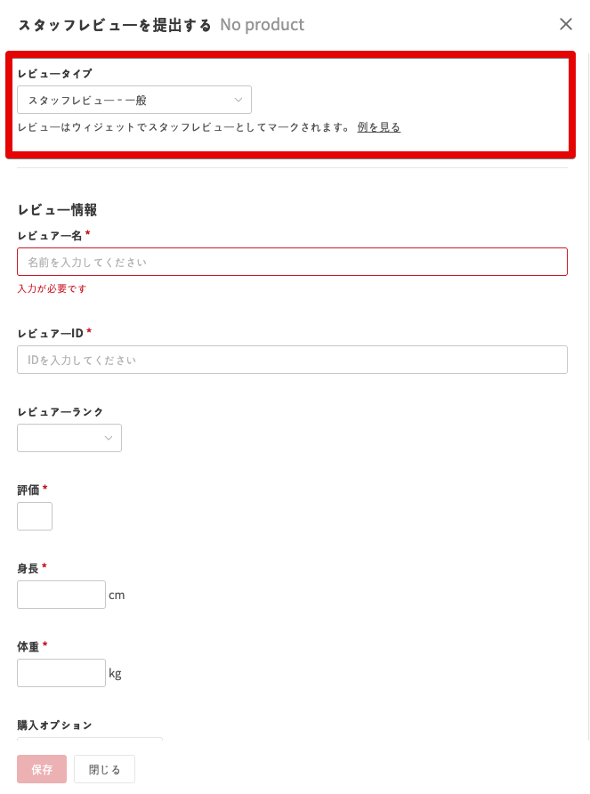
Task: Click the レビュータイプ field label
Action: pyautogui.click(x=54, y=73)
